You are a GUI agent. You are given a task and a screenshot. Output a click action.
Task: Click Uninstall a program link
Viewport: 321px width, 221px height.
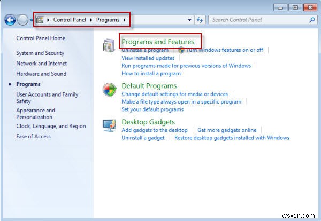point(145,50)
